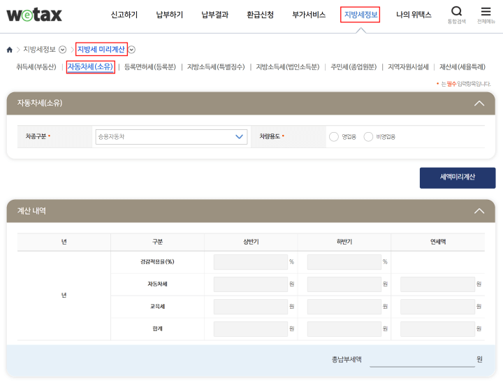Switch to 지방소득세(법인소득분) tab
This screenshot has height=392, width=503.
coord(288,66)
